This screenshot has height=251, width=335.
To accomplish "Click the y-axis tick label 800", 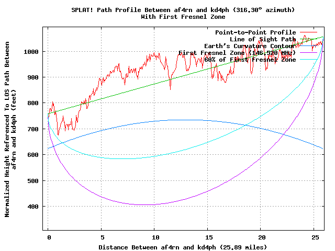I will click(33, 103).
